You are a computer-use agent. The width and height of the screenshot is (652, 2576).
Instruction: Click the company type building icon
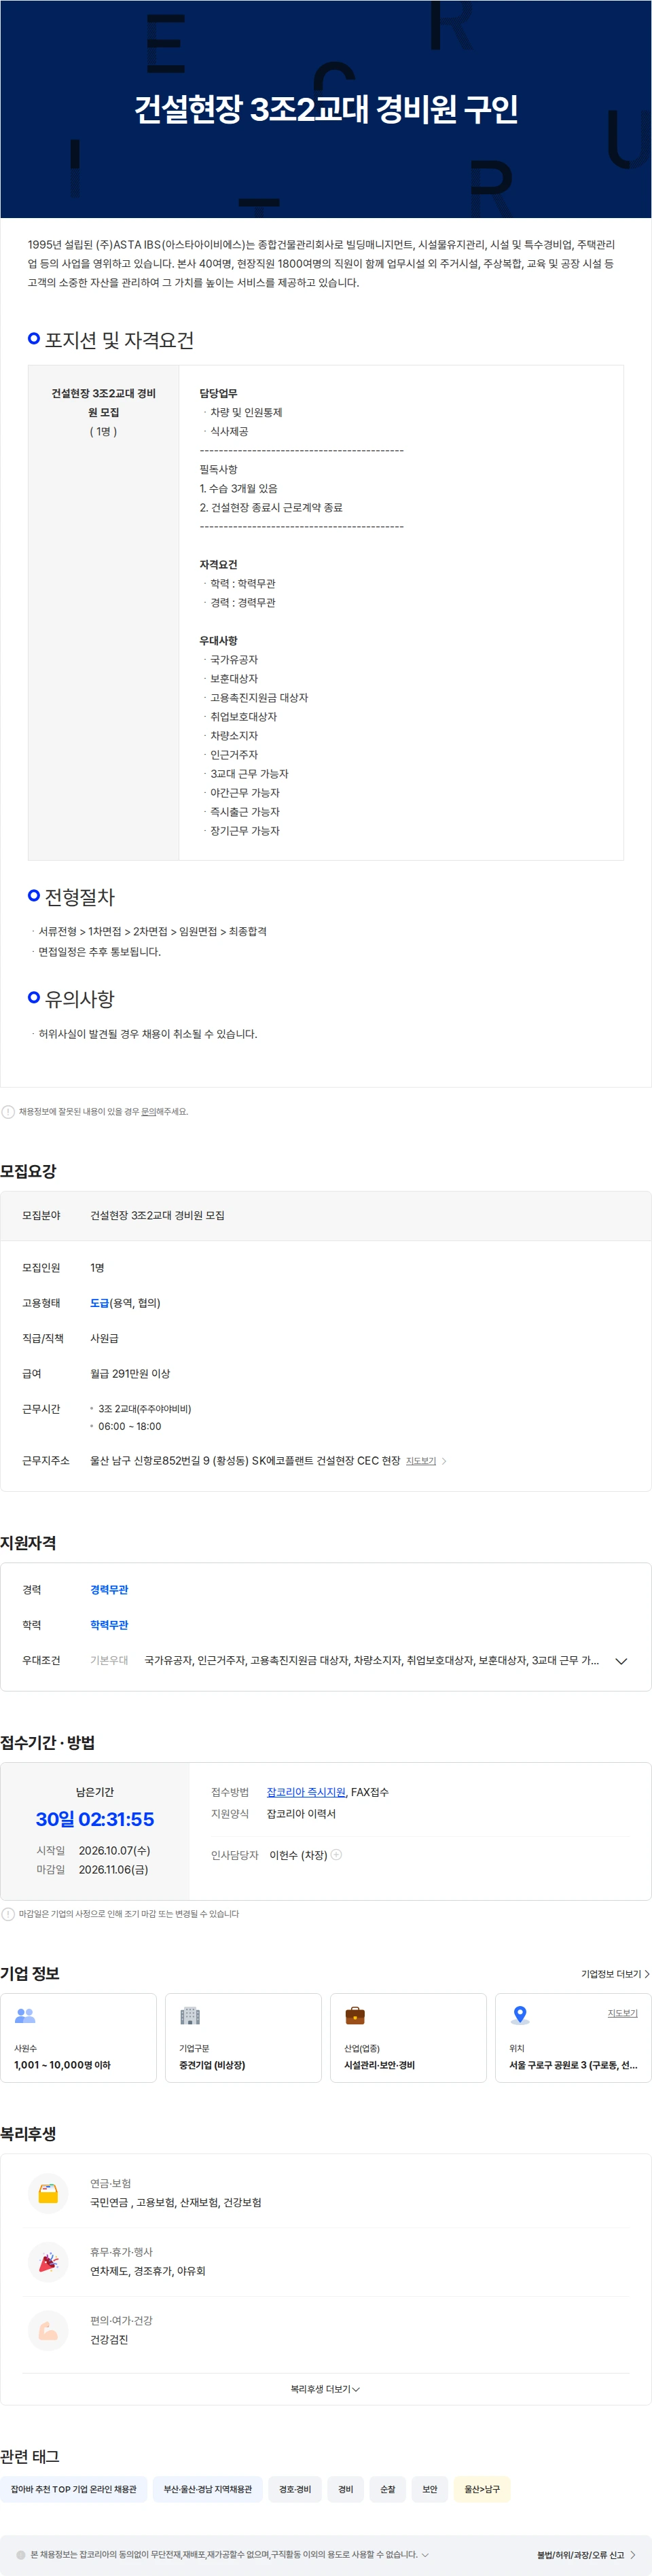pyautogui.click(x=190, y=2015)
